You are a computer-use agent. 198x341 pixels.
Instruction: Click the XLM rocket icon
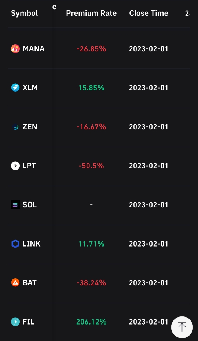15,88
